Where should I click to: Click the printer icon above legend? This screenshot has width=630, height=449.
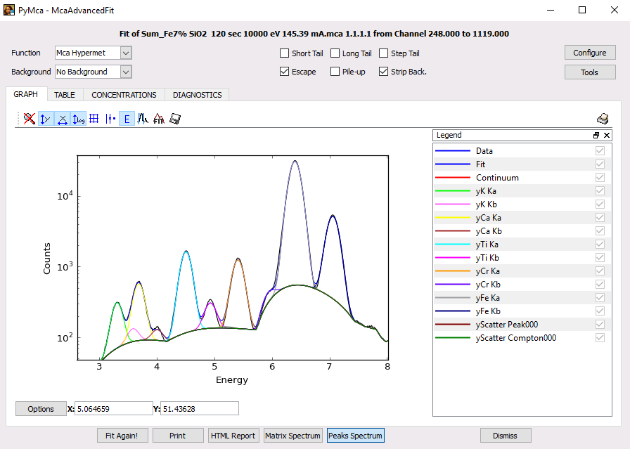[603, 119]
